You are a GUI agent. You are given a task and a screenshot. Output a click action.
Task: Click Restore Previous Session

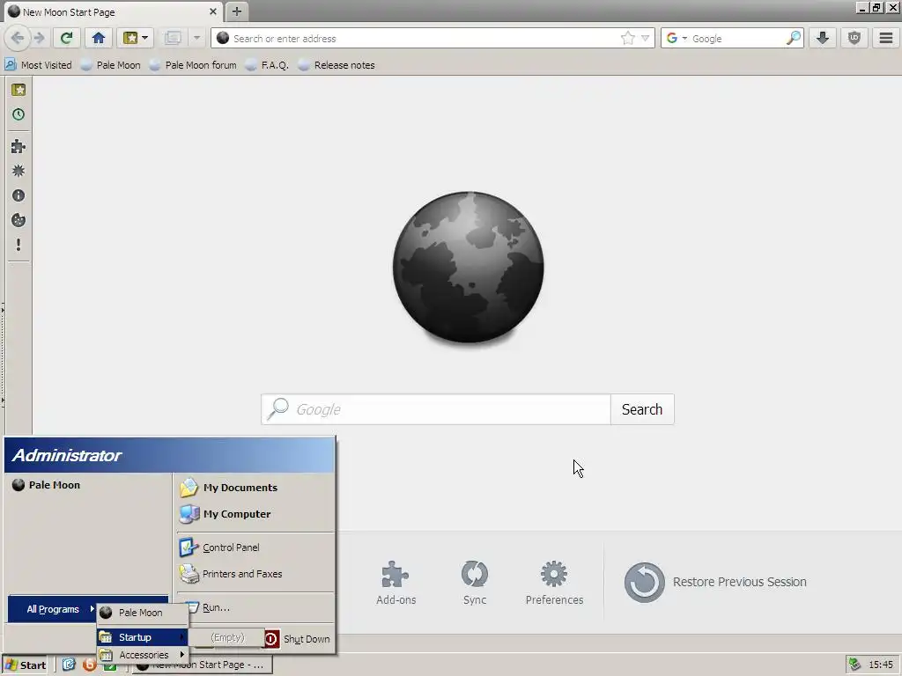point(715,583)
